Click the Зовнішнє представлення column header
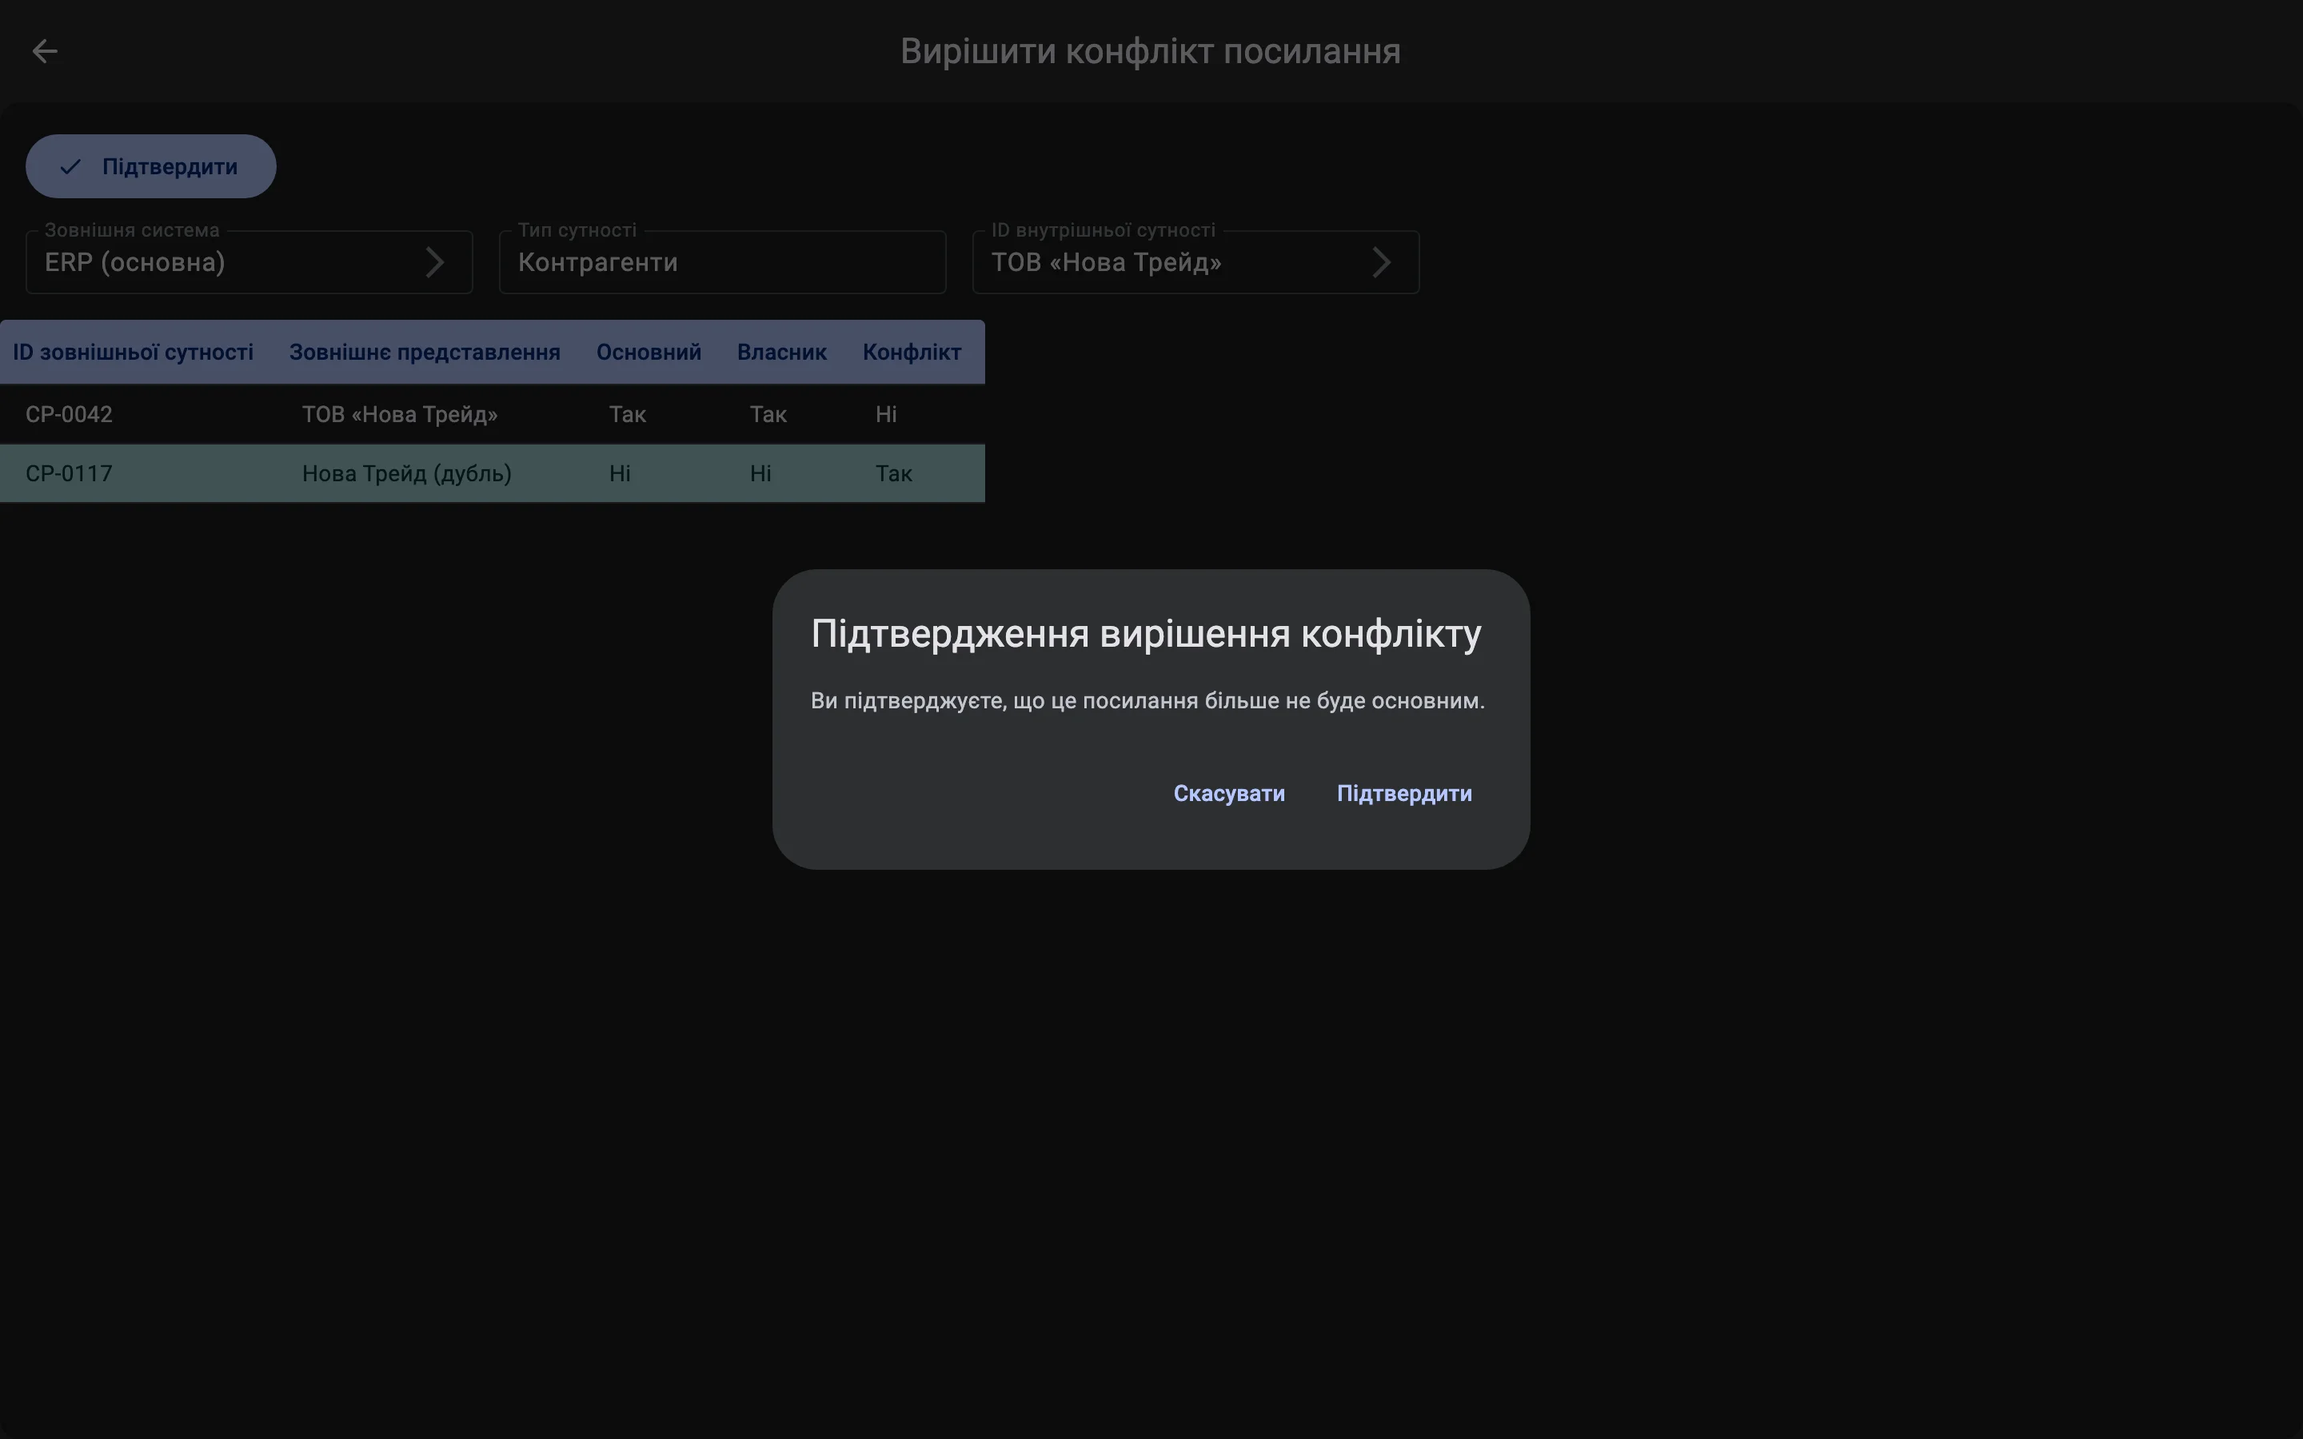 (425, 353)
